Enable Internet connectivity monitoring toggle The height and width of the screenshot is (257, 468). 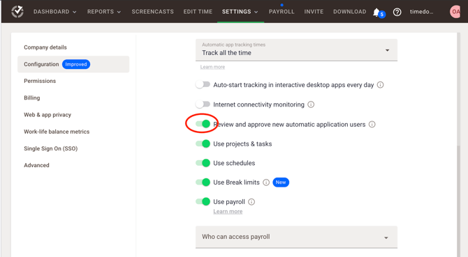pos(203,104)
